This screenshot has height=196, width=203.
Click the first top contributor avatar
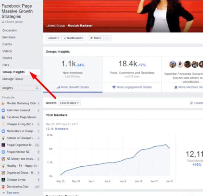(x=173, y=64)
